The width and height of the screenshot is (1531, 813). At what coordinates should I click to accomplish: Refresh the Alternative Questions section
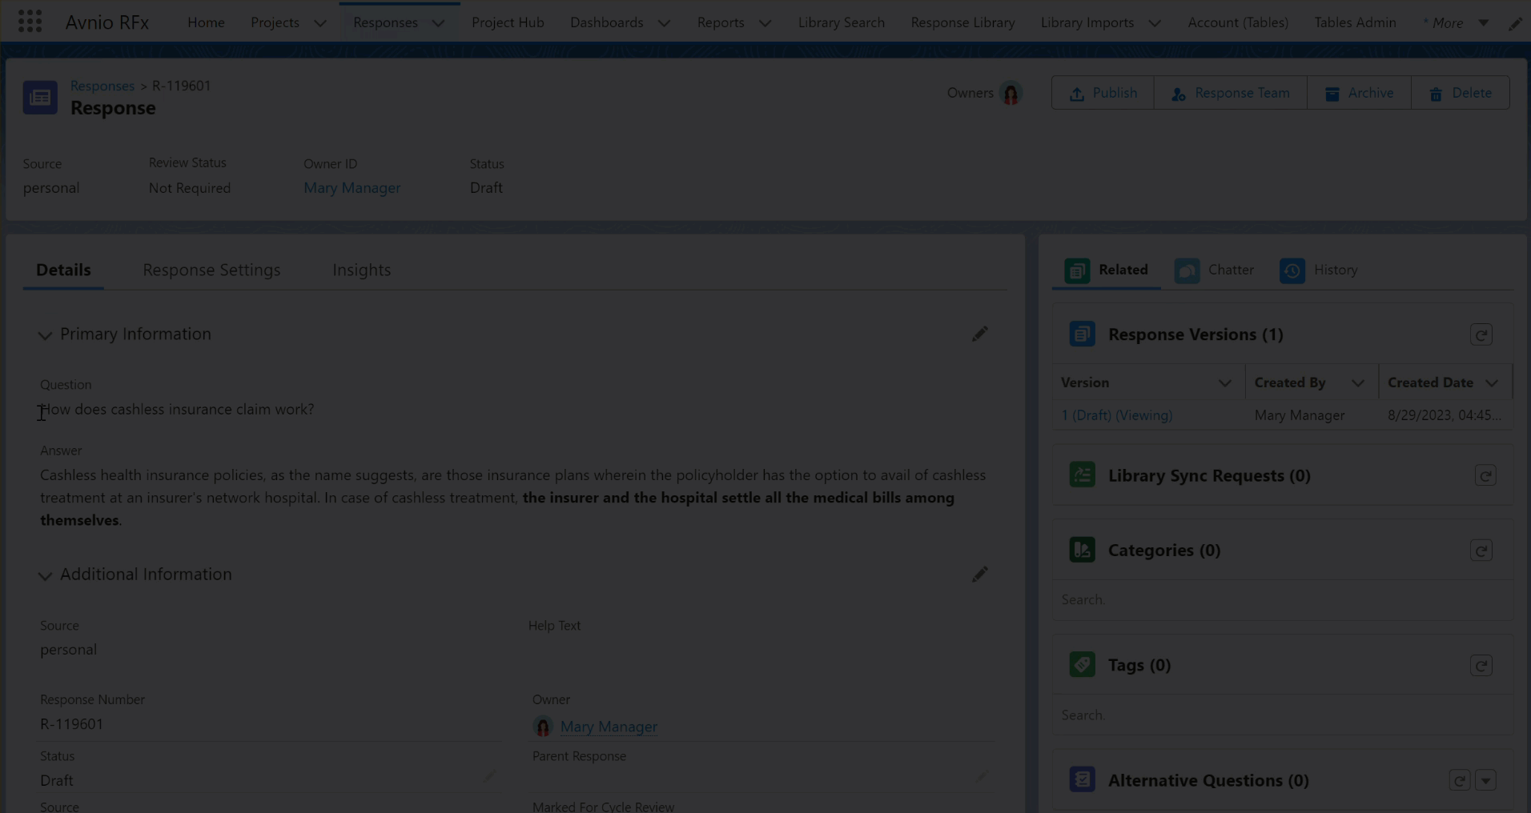point(1460,780)
